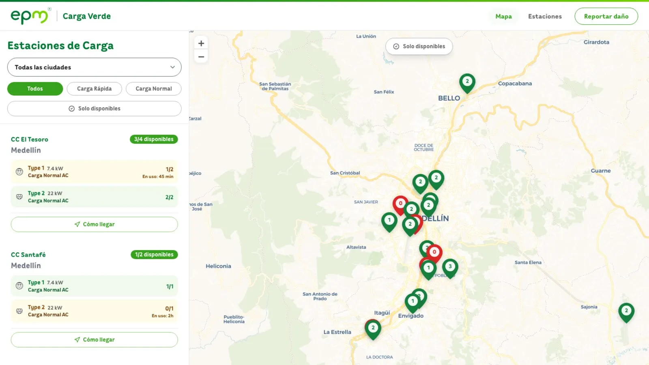649x365 pixels.
Task: Click the 1/2 disponibles badge
Action: [x=154, y=255]
